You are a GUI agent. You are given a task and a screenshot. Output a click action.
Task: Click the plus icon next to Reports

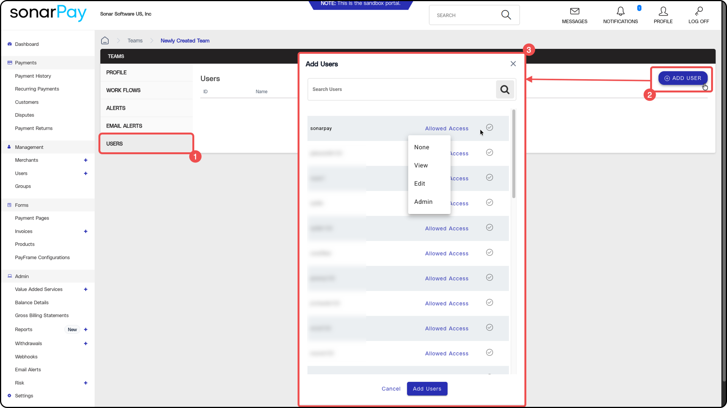(x=86, y=330)
